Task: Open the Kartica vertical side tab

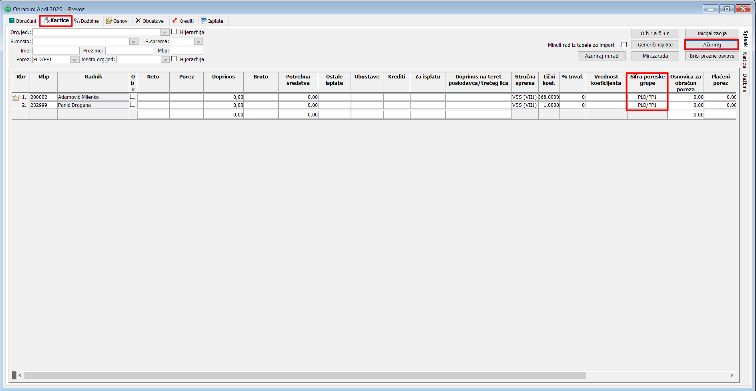Action: click(745, 60)
